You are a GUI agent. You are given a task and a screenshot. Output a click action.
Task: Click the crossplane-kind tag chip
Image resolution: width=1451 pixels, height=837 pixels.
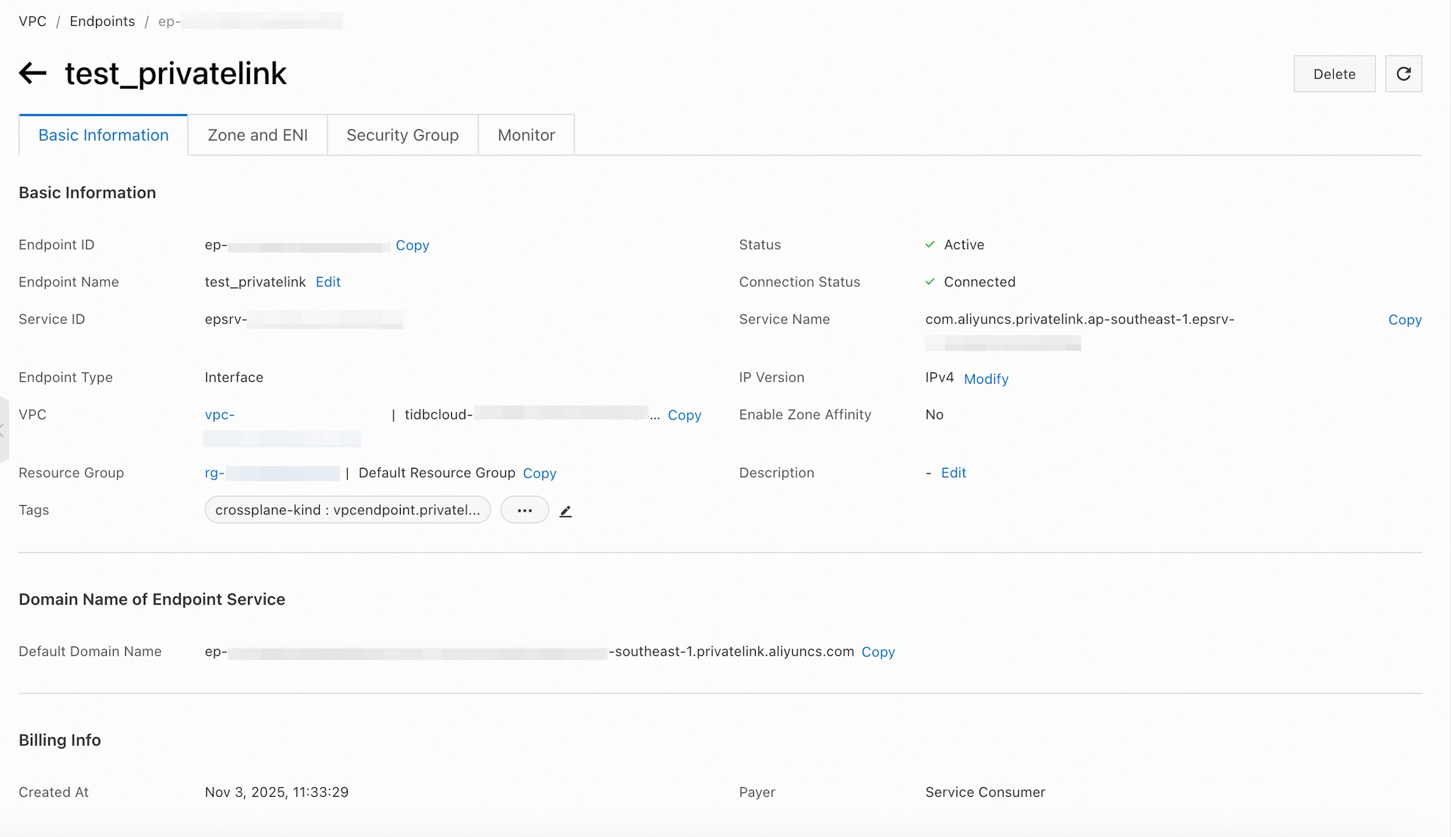[347, 509]
